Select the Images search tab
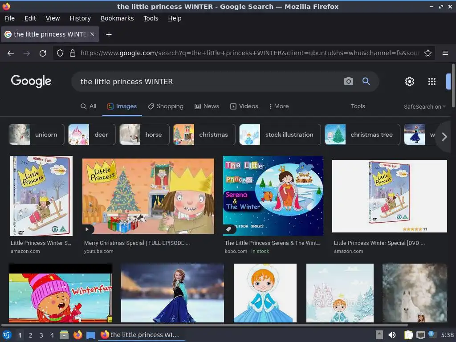The image size is (456, 342). point(122,106)
